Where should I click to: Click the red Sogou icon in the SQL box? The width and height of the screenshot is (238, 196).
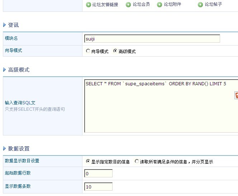(237, 95)
